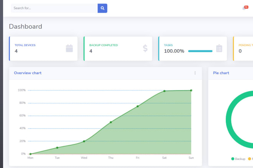Image resolution: width=253 pixels, height=168 pixels.
Task: Click the Thu data point on the chart
Action: (111, 122)
